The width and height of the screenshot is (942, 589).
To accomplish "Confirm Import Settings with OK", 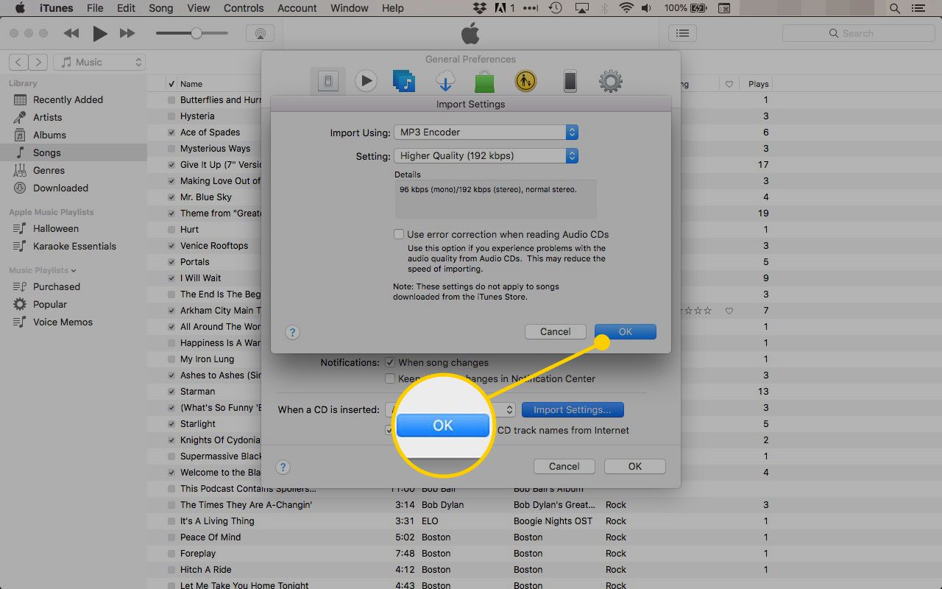I will pyautogui.click(x=626, y=332).
